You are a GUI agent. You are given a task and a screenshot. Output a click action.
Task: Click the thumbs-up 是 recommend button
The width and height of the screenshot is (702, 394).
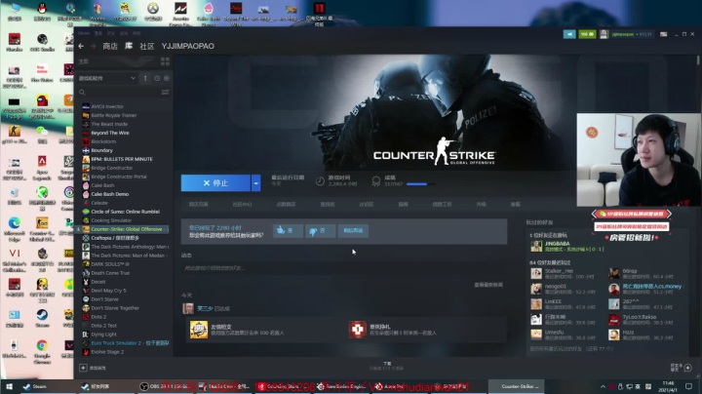pos(288,230)
